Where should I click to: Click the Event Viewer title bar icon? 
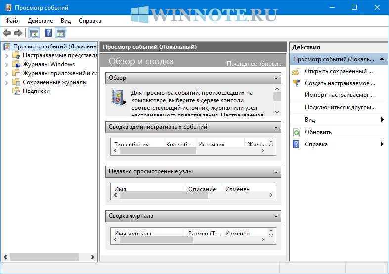click(x=8, y=7)
